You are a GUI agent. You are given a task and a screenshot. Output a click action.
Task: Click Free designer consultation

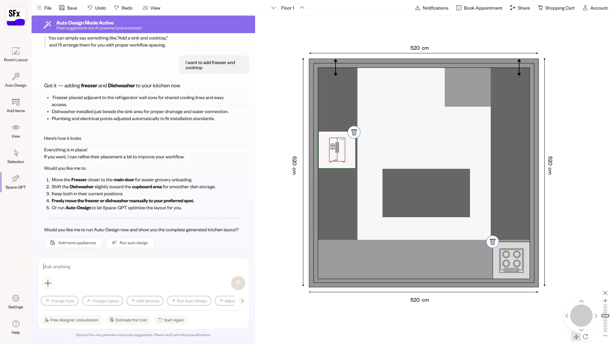[x=72, y=320]
